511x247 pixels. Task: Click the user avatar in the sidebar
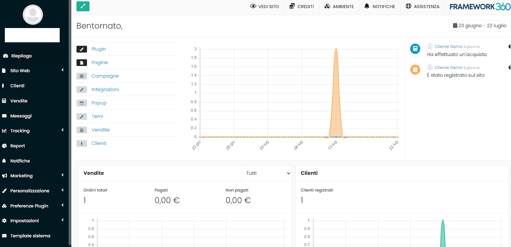pos(33,15)
